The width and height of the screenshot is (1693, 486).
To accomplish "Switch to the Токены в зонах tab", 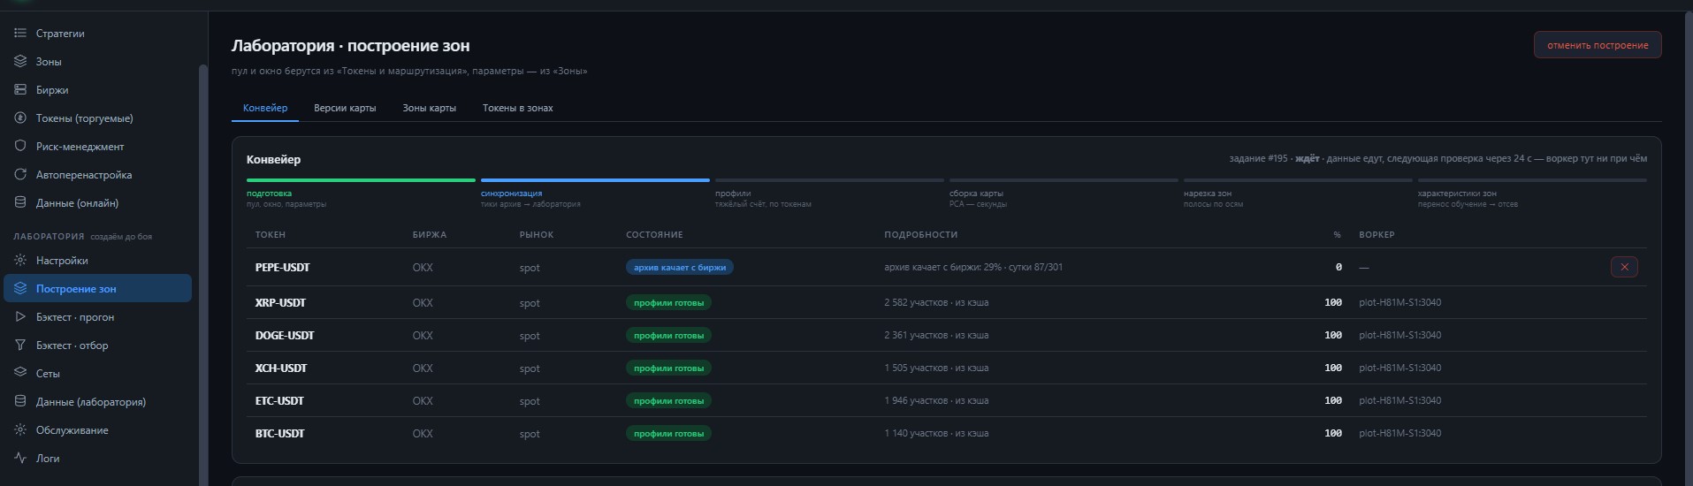I will coord(517,108).
